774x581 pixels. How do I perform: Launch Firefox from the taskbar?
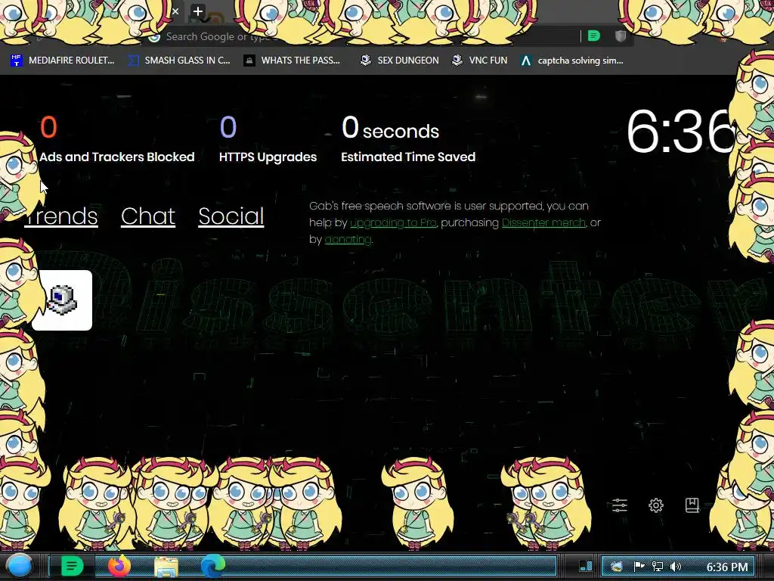119,566
